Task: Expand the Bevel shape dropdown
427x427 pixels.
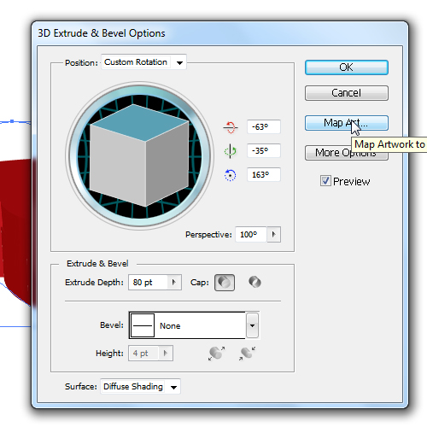Action: 252,325
